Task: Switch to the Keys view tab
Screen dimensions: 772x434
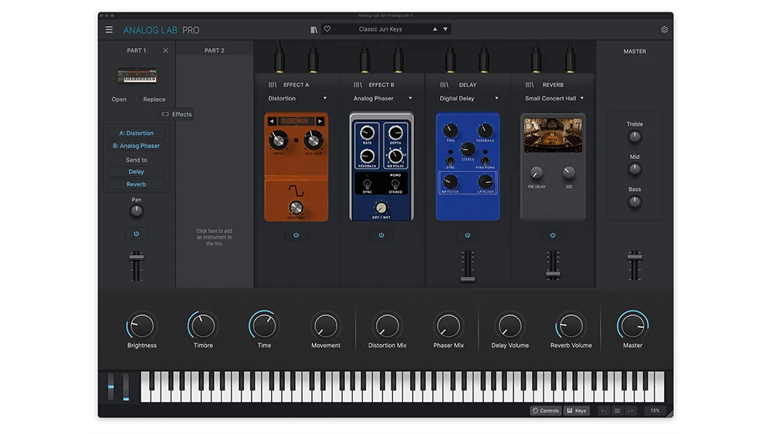Action: click(x=576, y=411)
